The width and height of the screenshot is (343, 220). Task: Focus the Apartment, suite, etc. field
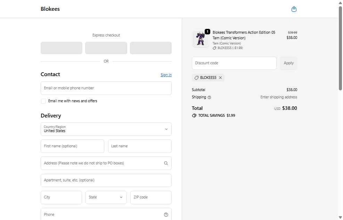(106, 180)
